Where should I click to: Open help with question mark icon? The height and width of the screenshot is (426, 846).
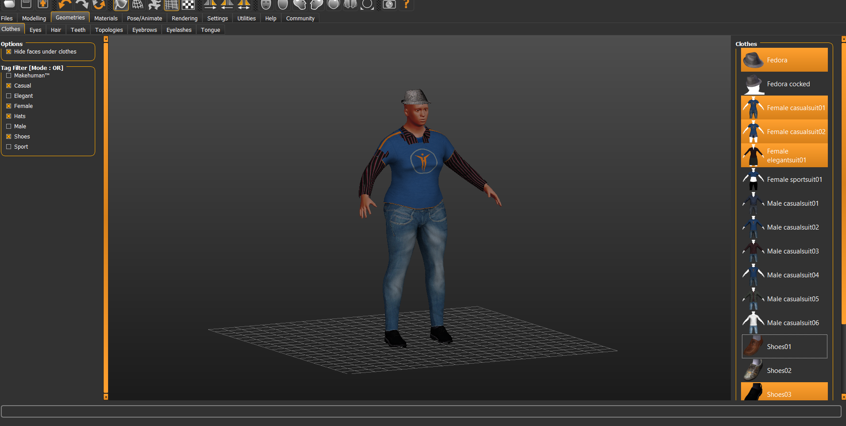406,5
